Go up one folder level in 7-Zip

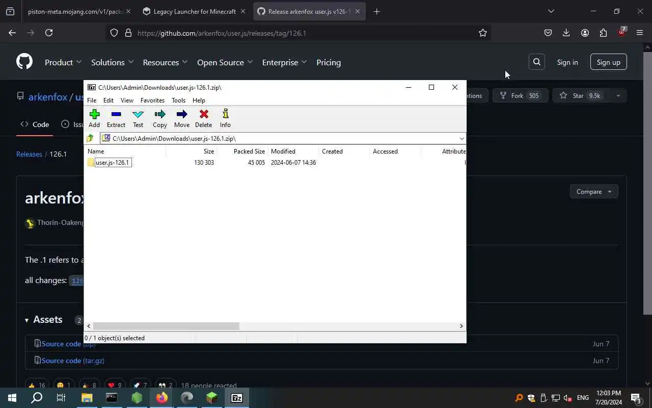click(x=90, y=138)
